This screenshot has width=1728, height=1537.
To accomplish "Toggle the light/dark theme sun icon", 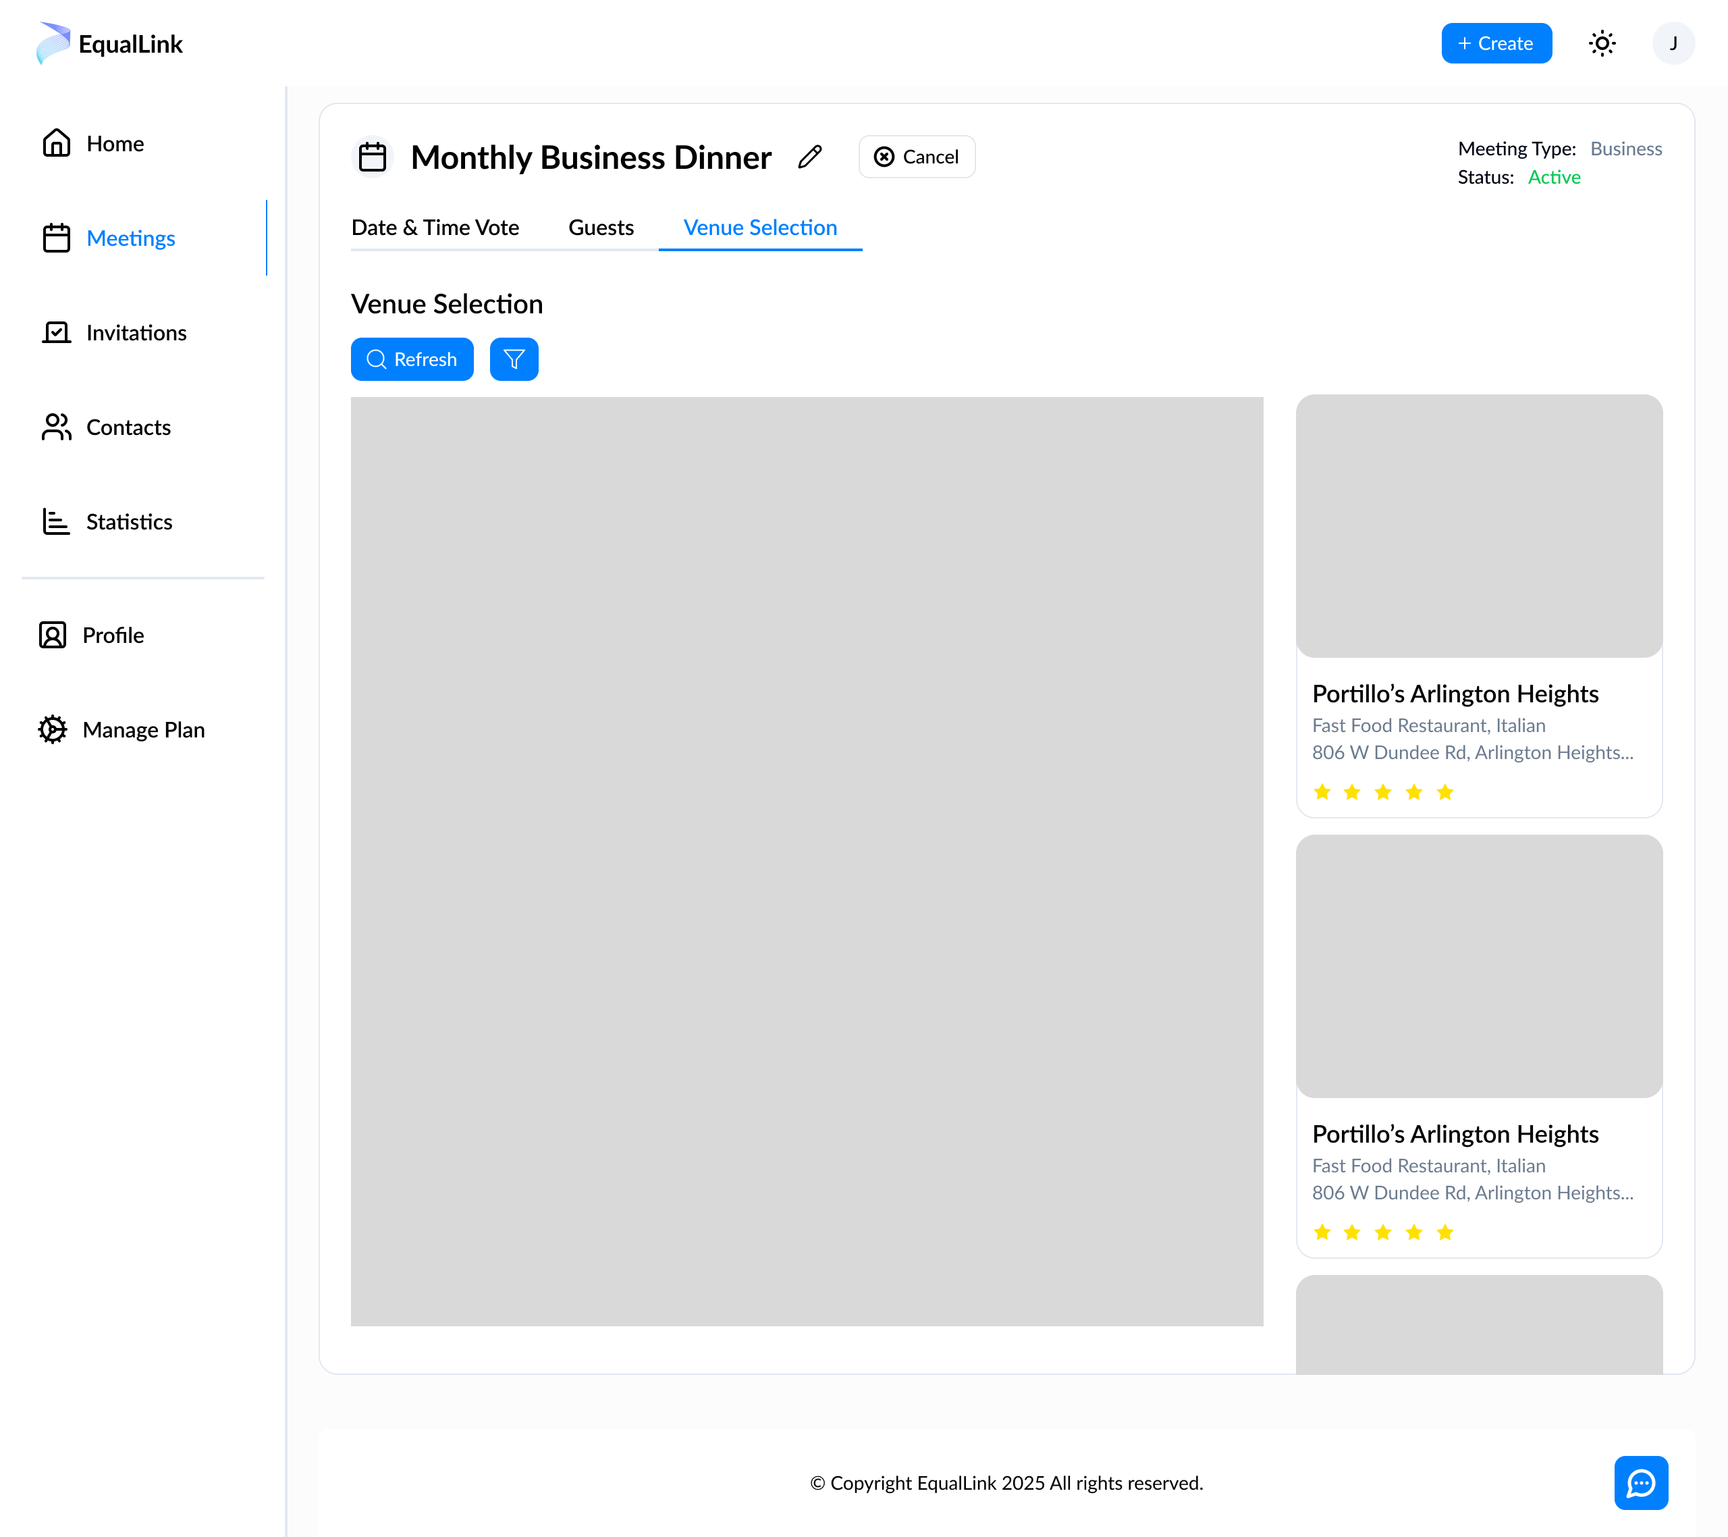I will (x=1601, y=43).
